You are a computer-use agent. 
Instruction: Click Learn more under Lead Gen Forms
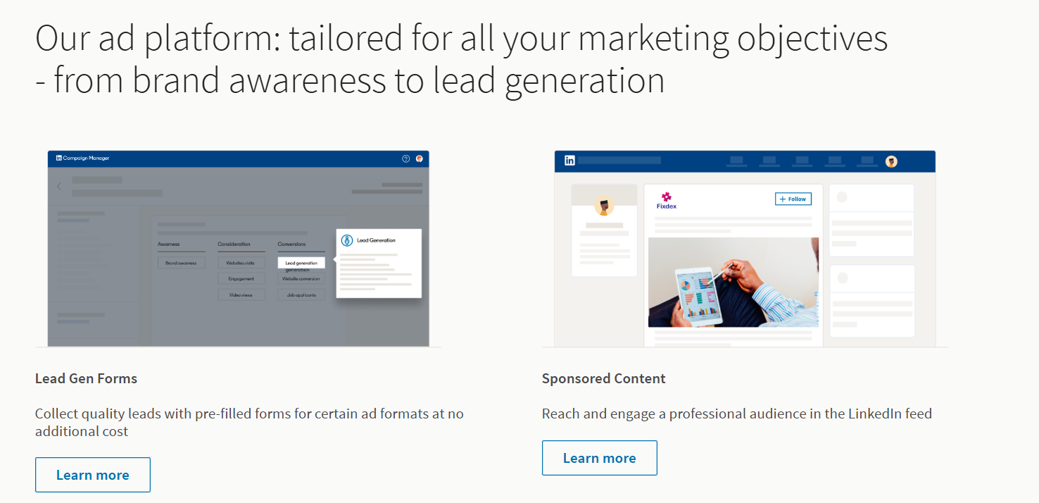[93, 475]
